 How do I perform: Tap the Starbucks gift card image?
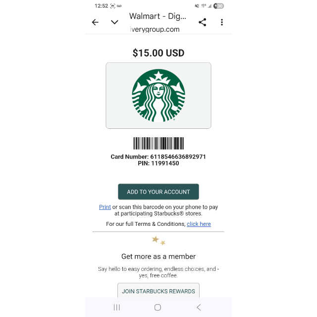(158, 96)
